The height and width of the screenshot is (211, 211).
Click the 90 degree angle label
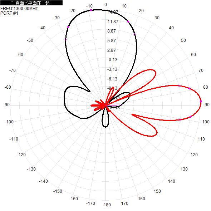207,104
